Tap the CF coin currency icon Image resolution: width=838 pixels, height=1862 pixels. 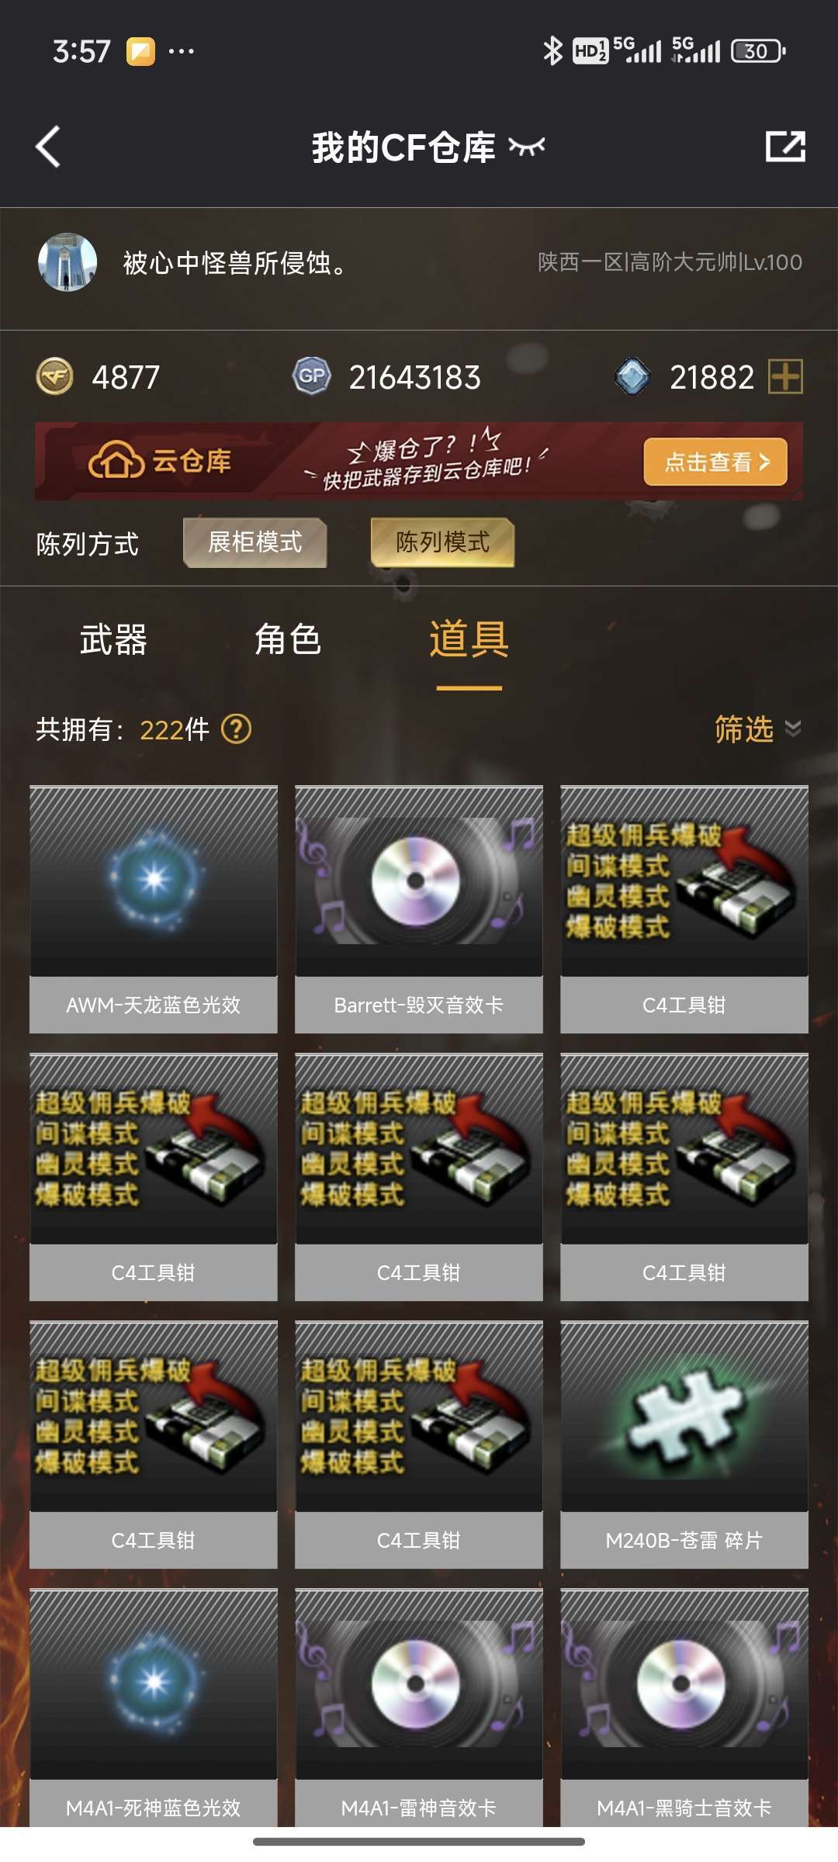[x=55, y=377]
